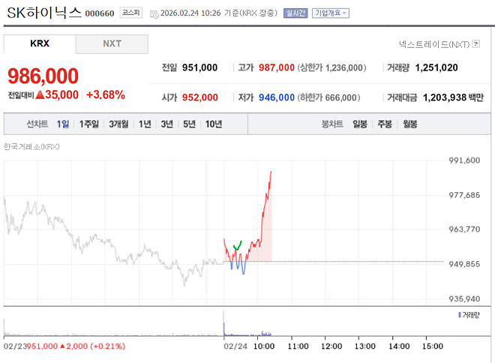Click the stock code 000660
Viewport: 495px width, 363px height.
(100, 13)
